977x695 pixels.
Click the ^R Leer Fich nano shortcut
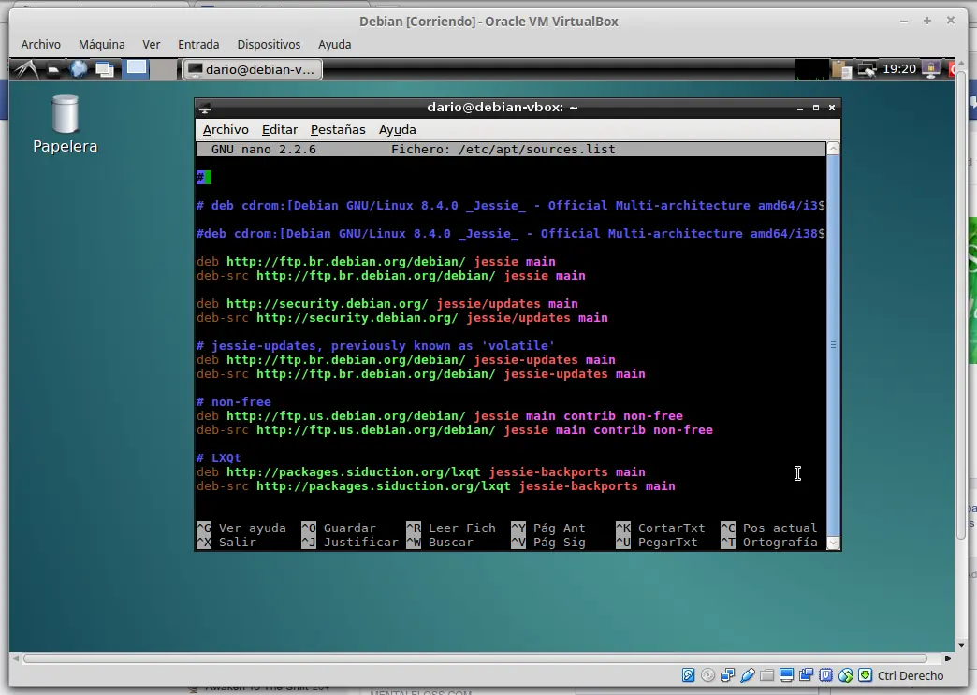tap(450, 528)
